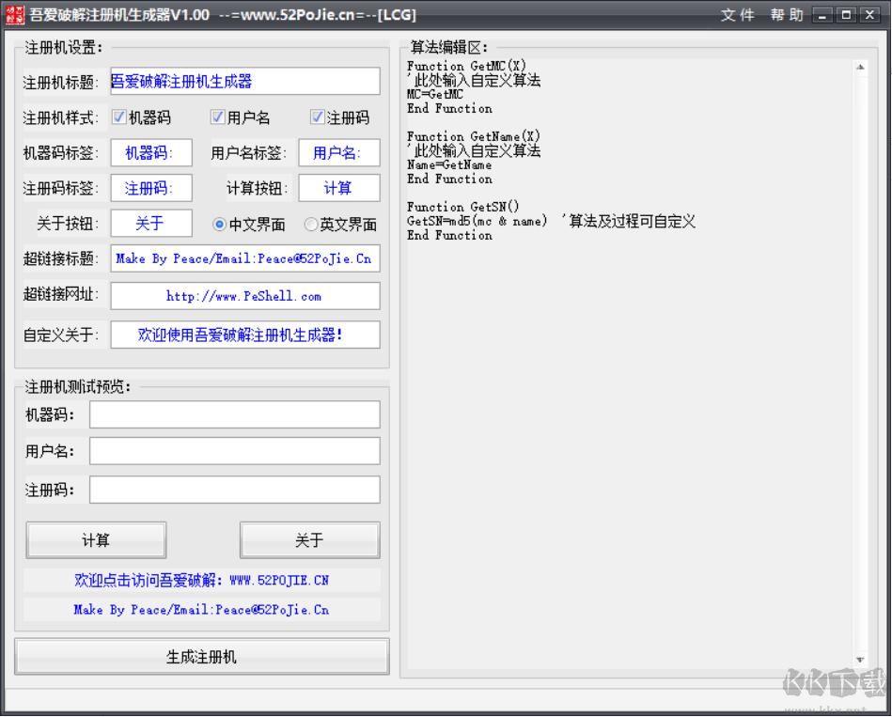Focus the 机器码 input in test preview

pyautogui.click(x=234, y=414)
